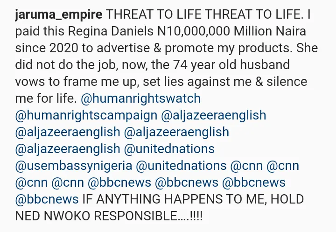Click the middle @bbcnews between two others
This screenshot has height=232, width=336.
click(x=186, y=183)
